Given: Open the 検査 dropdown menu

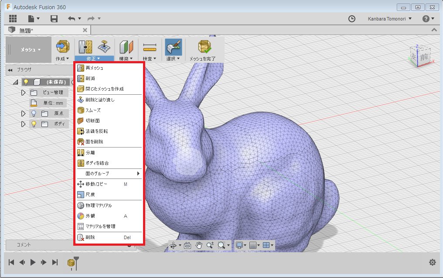Looking at the screenshot, I should point(150,58).
